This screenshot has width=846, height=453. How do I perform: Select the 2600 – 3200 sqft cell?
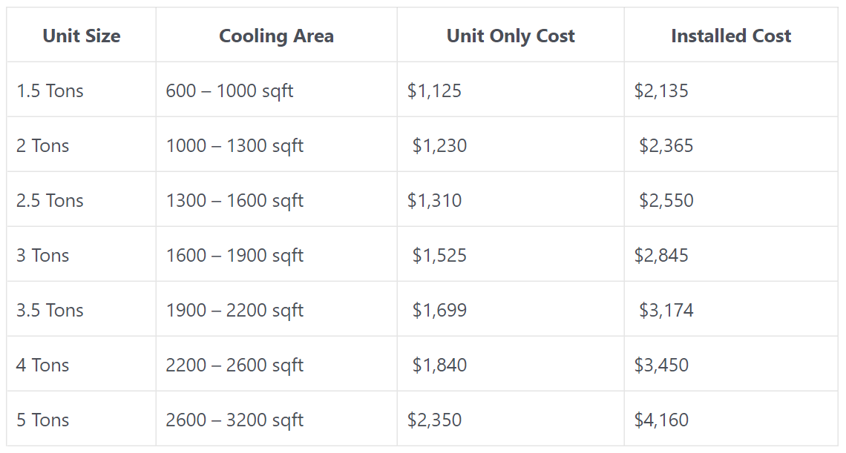235,420
